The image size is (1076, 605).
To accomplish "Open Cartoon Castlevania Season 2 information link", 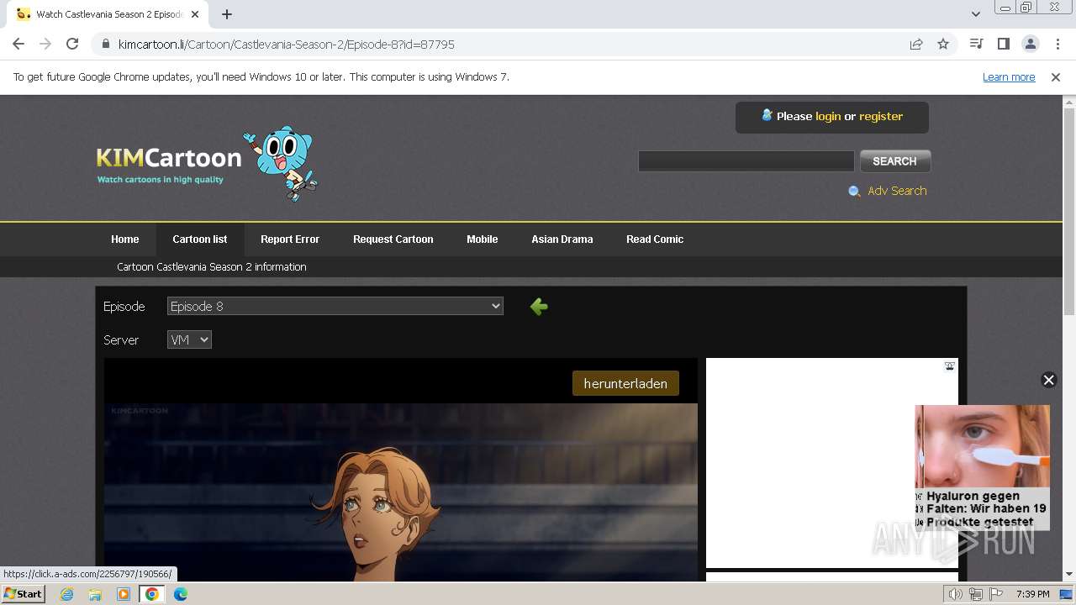I will (x=212, y=266).
